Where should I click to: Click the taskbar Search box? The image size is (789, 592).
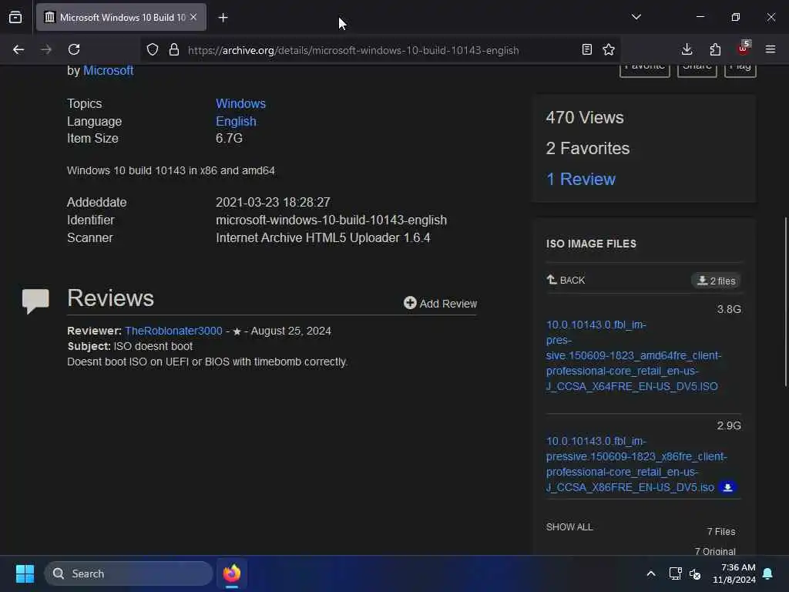click(129, 573)
